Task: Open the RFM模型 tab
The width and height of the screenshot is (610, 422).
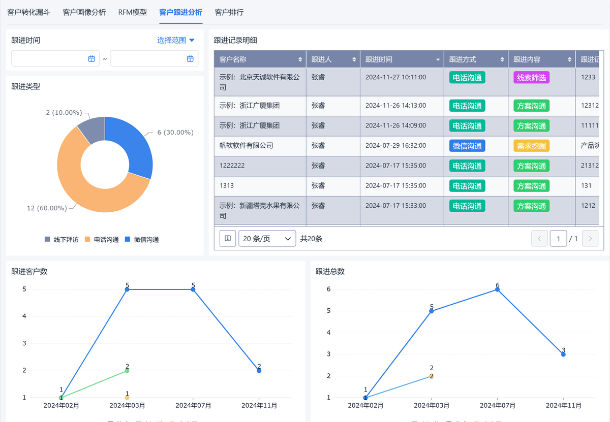Action: 132,12
